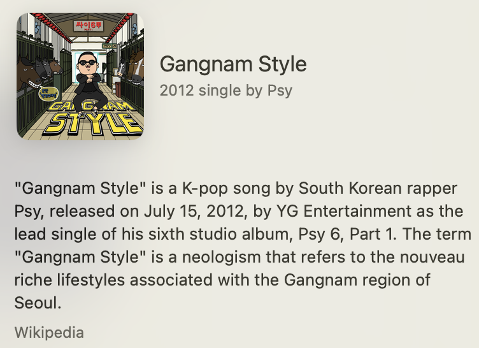Click the yellow "GANGNAM" lettering on the cover
The height and width of the screenshot is (348, 479).
[92, 106]
